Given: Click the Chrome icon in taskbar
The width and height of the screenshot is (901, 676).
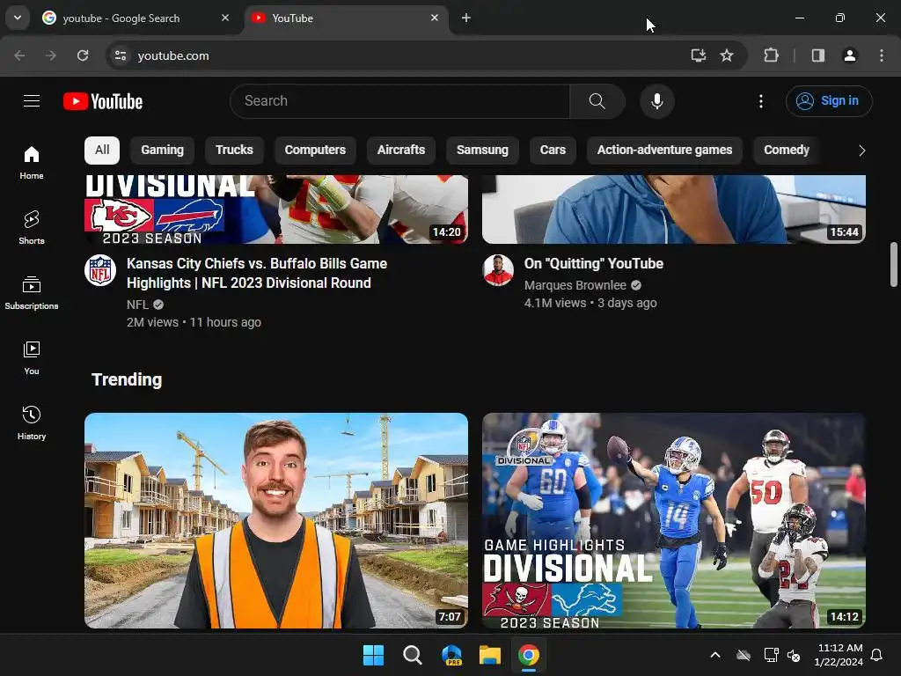Looking at the screenshot, I should pyautogui.click(x=529, y=655).
